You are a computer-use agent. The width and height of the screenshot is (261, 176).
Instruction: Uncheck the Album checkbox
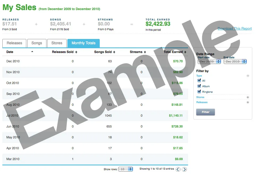click(199, 86)
